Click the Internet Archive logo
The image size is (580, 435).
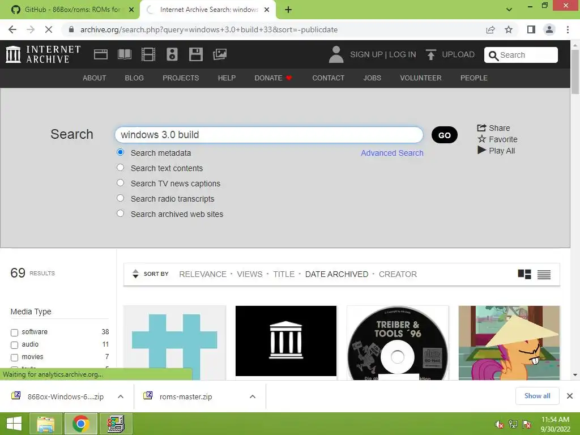(43, 54)
